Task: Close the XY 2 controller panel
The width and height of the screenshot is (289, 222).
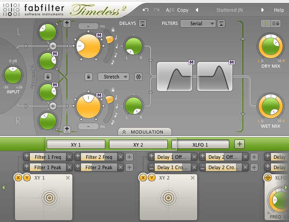Action: (x=193, y=178)
